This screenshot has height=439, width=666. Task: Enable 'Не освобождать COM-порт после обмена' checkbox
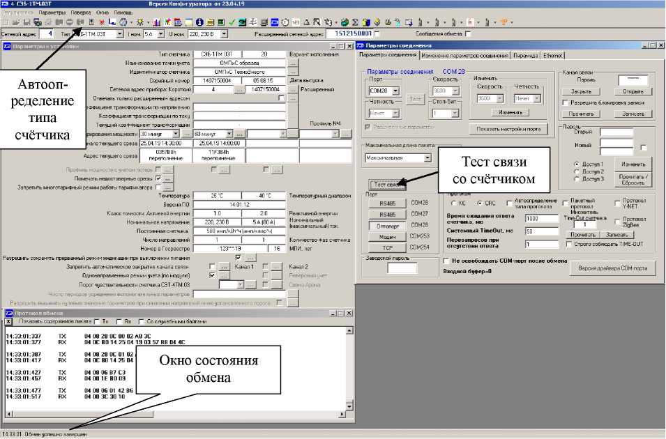tap(446, 261)
